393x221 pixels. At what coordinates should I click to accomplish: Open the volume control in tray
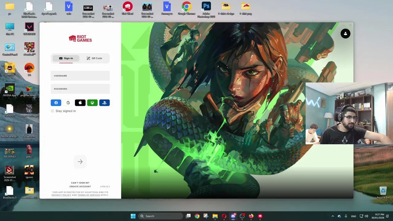366,216
